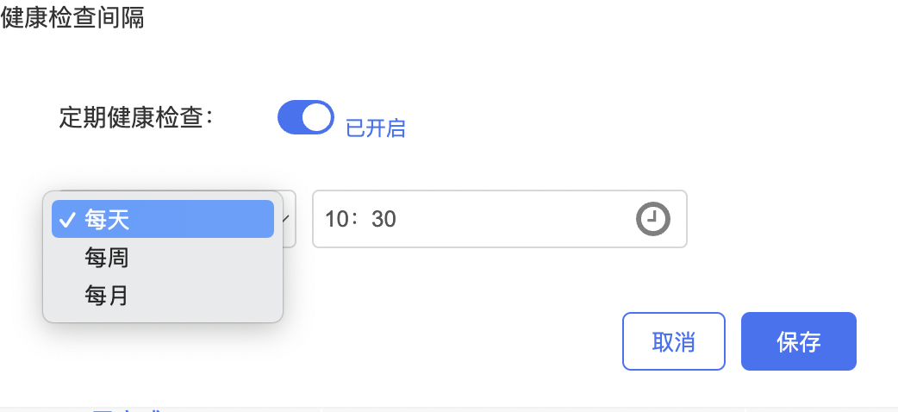Click the white knob of the blue switch
The image size is (898, 412).
pos(317,118)
